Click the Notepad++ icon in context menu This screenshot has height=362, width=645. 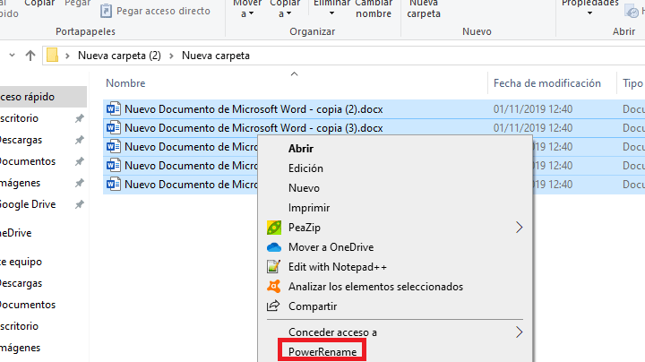tap(274, 267)
